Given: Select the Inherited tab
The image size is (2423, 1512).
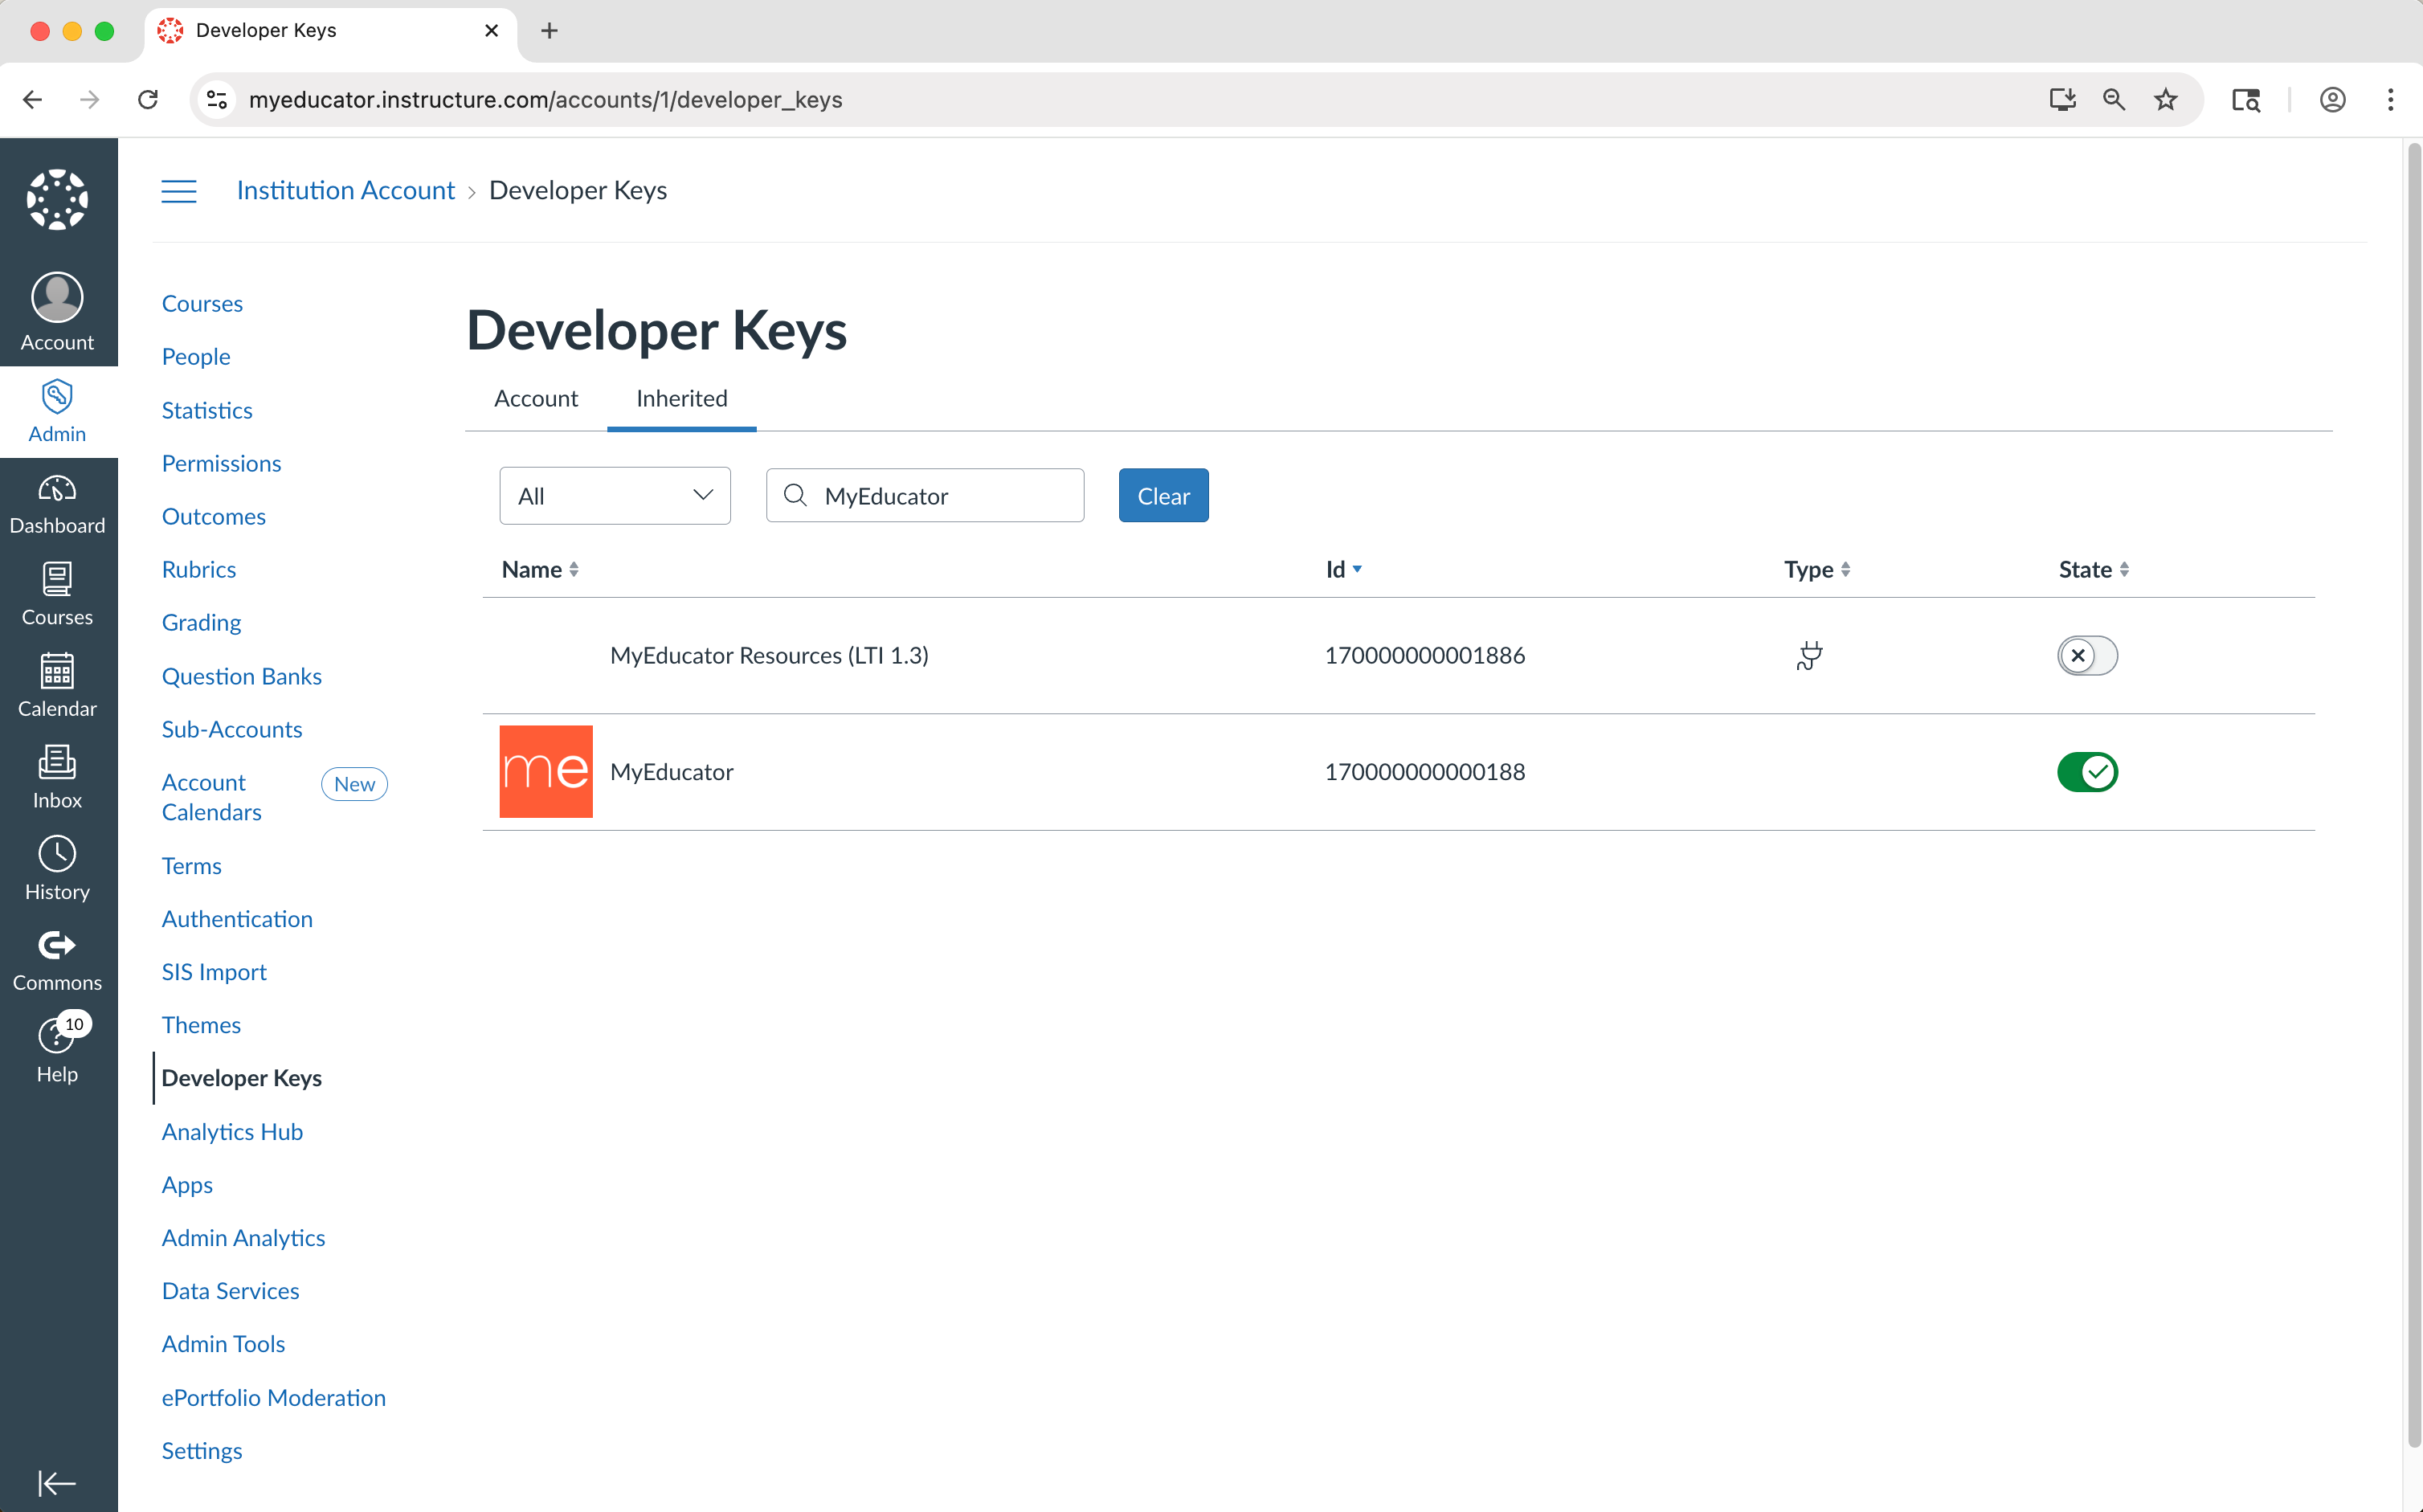Looking at the screenshot, I should point(682,398).
